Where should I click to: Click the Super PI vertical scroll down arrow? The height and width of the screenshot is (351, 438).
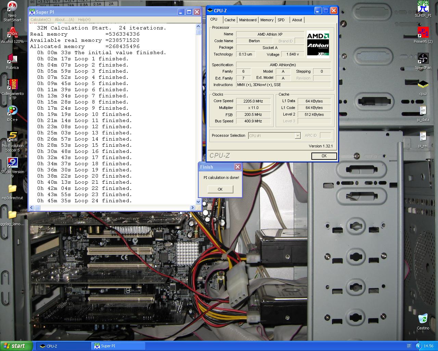point(198,202)
